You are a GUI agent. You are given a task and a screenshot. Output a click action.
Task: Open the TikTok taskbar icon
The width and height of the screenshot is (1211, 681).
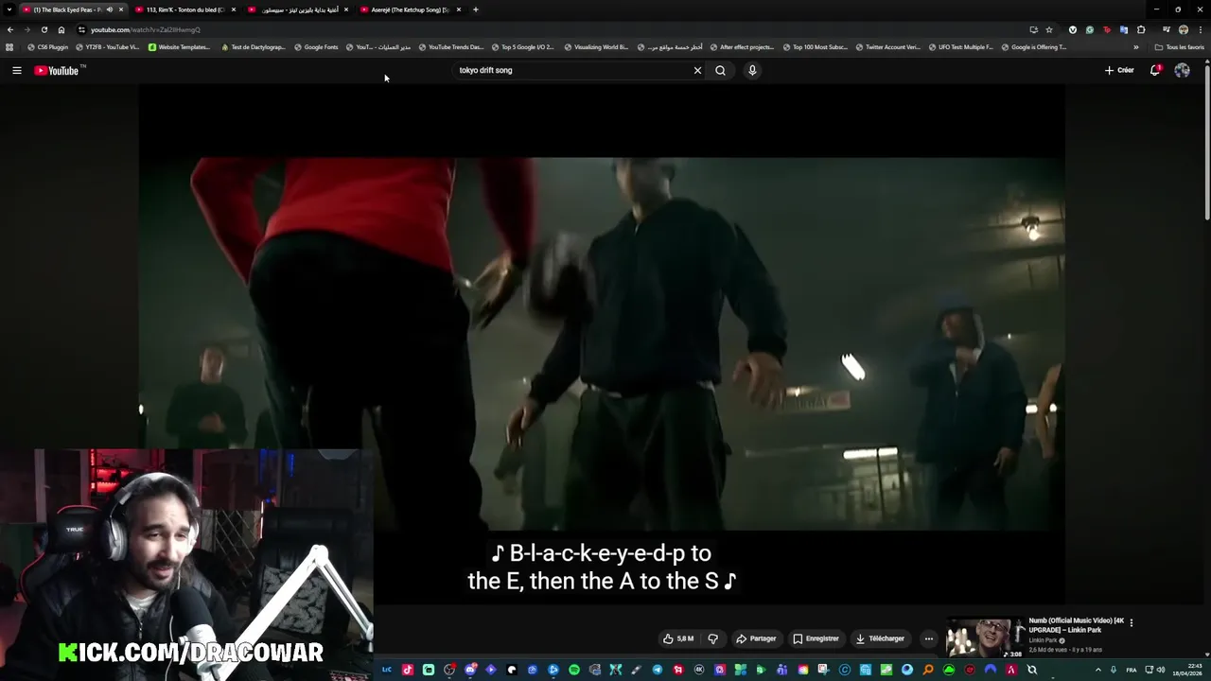(408, 670)
